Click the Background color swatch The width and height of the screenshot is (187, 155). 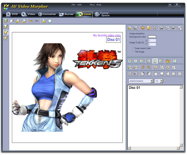tap(152, 36)
